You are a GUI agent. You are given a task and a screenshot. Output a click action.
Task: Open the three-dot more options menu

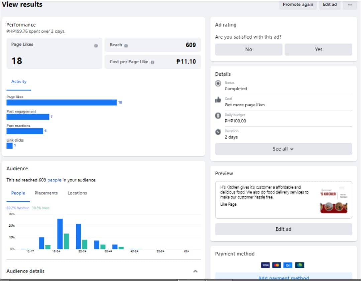click(350, 5)
